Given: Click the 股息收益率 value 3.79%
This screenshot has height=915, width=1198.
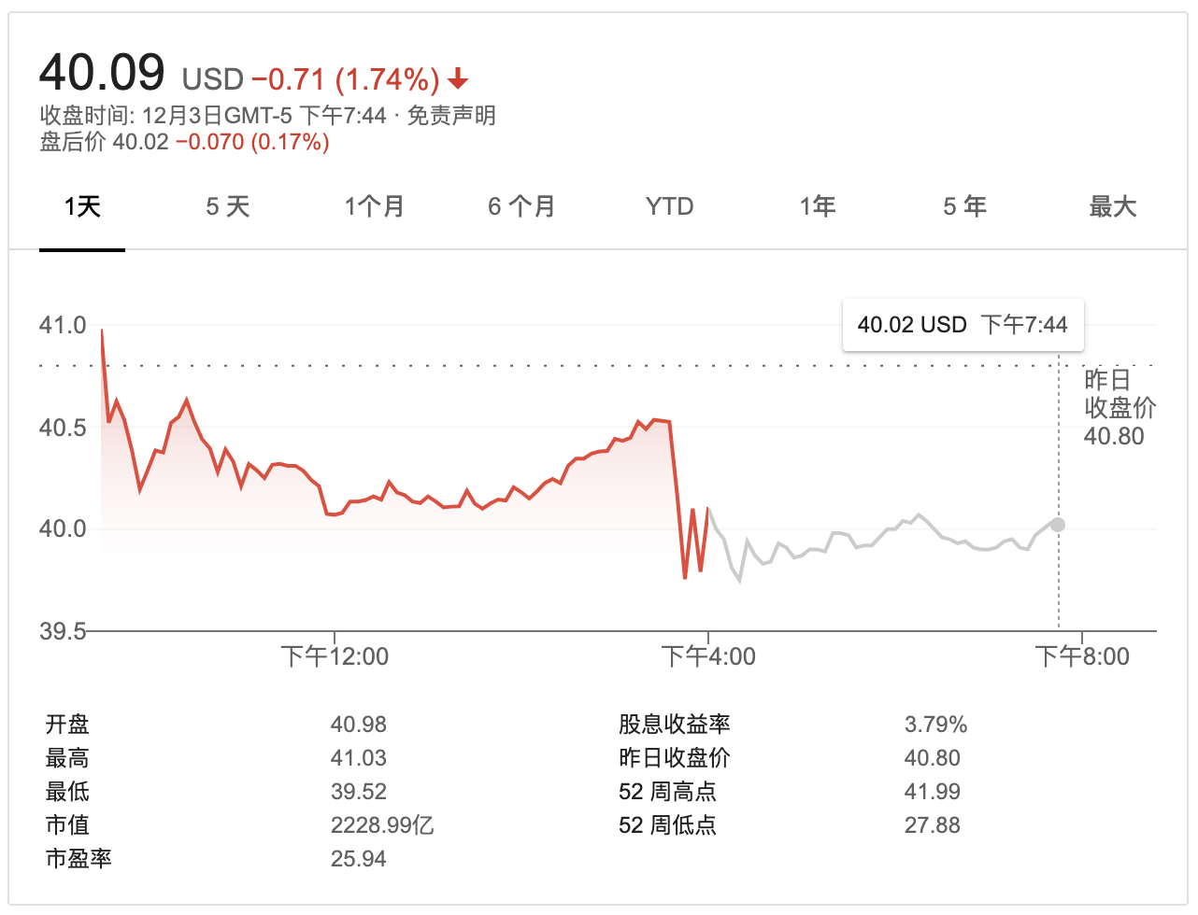Looking at the screenshot, I should click(x=935, y=725).
